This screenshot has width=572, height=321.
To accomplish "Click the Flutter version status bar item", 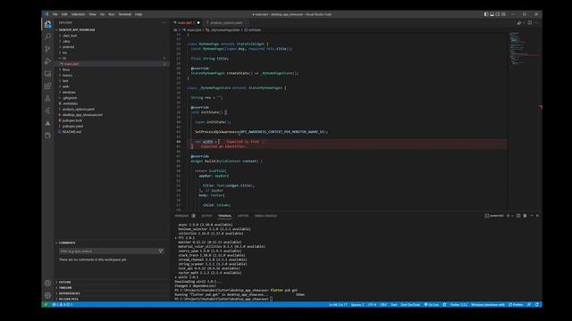I will (x=458, y=305).
